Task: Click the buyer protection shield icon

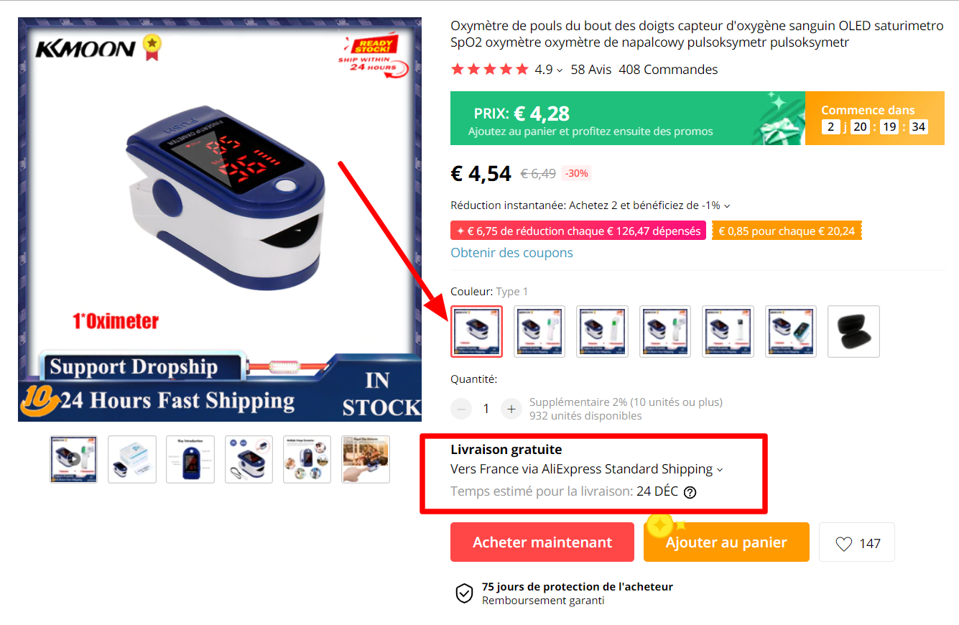Action: 465,593
